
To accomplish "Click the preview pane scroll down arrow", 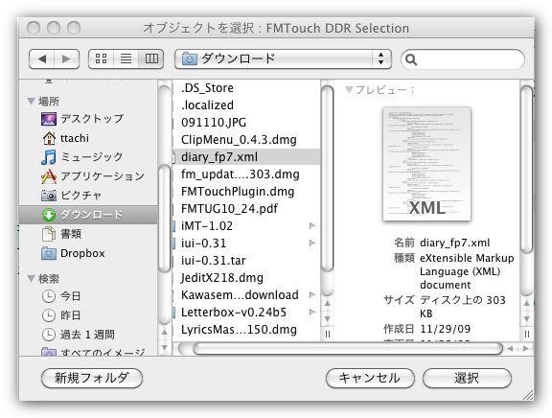I will point(527,319).
